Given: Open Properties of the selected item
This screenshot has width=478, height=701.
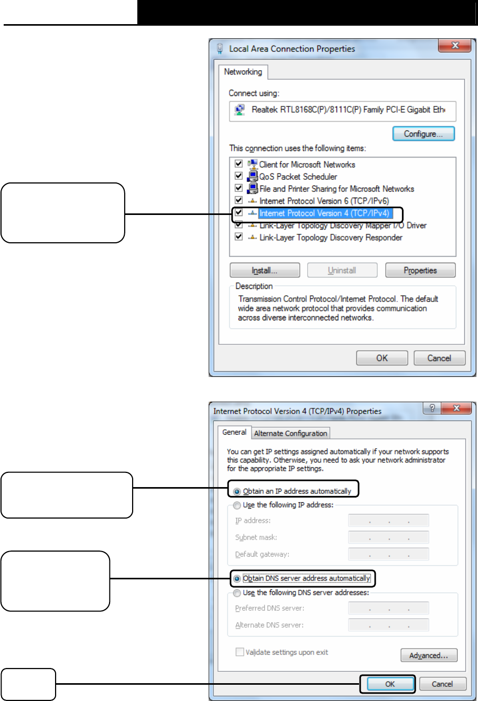Looking at the screenshot, I should 420,271.
